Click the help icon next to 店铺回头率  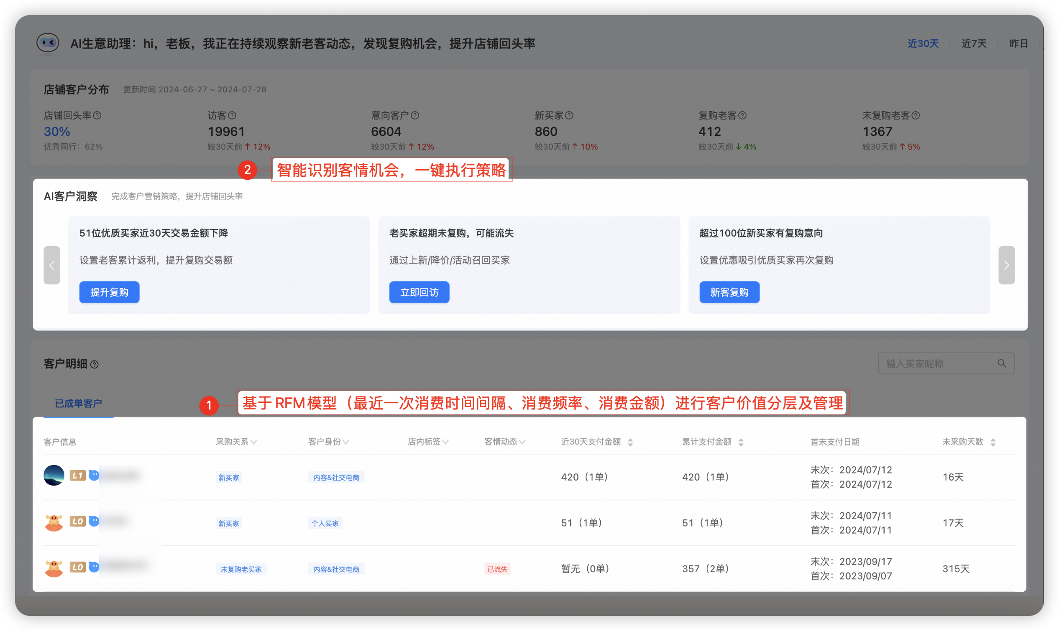pyautogui.click(x=97, y=115)
